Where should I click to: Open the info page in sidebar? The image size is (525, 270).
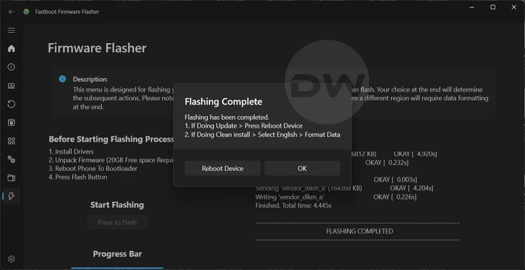tap(12, 67)
